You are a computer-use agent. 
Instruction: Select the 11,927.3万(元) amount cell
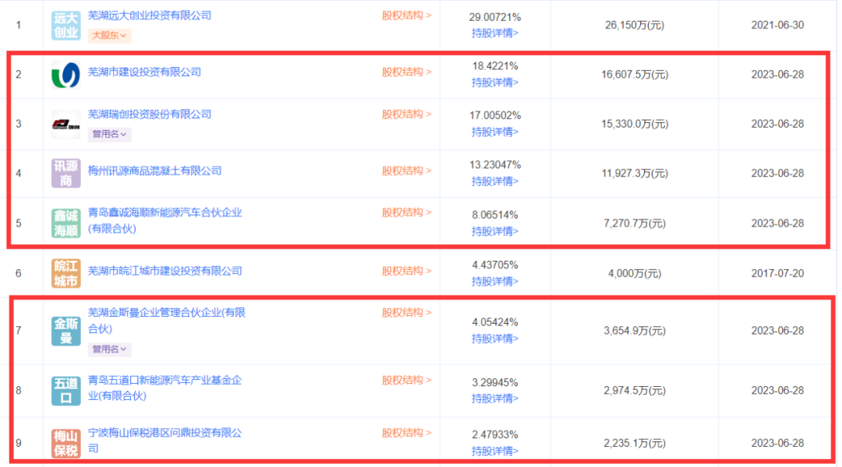coord(634,174)
